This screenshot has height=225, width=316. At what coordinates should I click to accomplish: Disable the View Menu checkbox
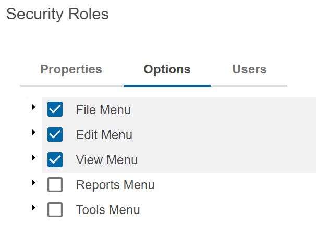pos(55,160)
